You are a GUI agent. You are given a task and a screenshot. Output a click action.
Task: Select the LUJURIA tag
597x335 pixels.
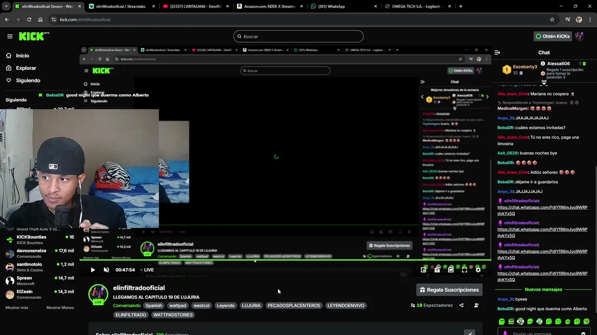click(x=251, y=306)
